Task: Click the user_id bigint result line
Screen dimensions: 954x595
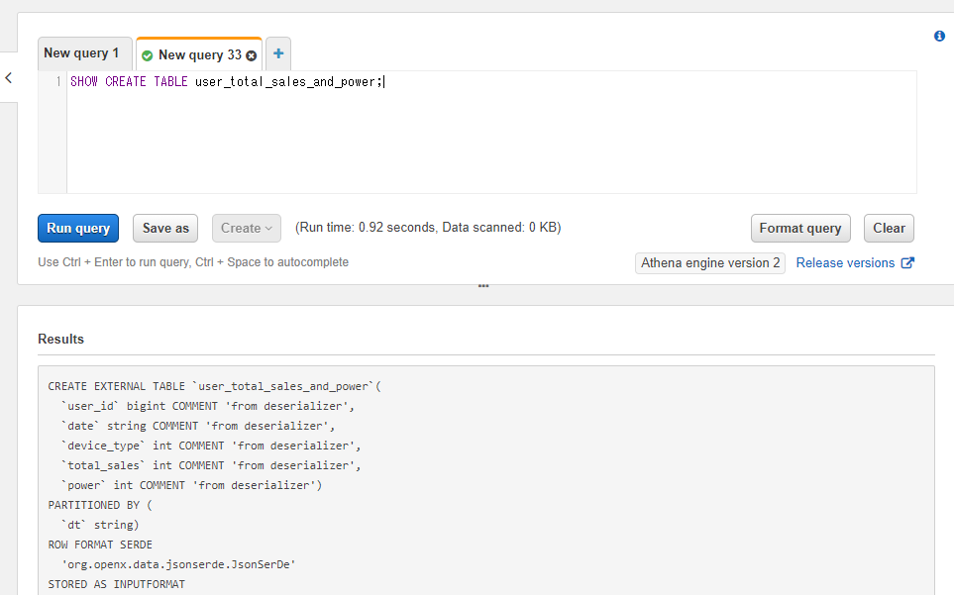Action: click(207, 406)
